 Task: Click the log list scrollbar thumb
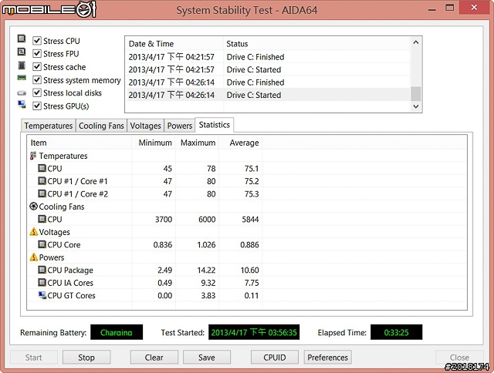pyautogui.click(x=415, y=94)
